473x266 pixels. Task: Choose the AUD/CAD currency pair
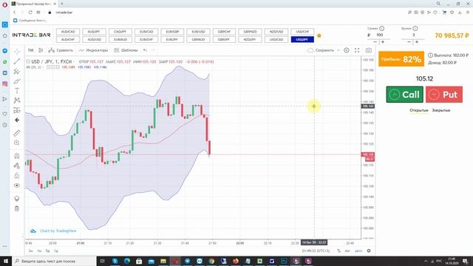[x=68, y=32]
